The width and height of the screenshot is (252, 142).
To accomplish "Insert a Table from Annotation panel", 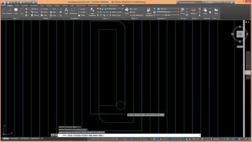I will [x=82, y=15].
